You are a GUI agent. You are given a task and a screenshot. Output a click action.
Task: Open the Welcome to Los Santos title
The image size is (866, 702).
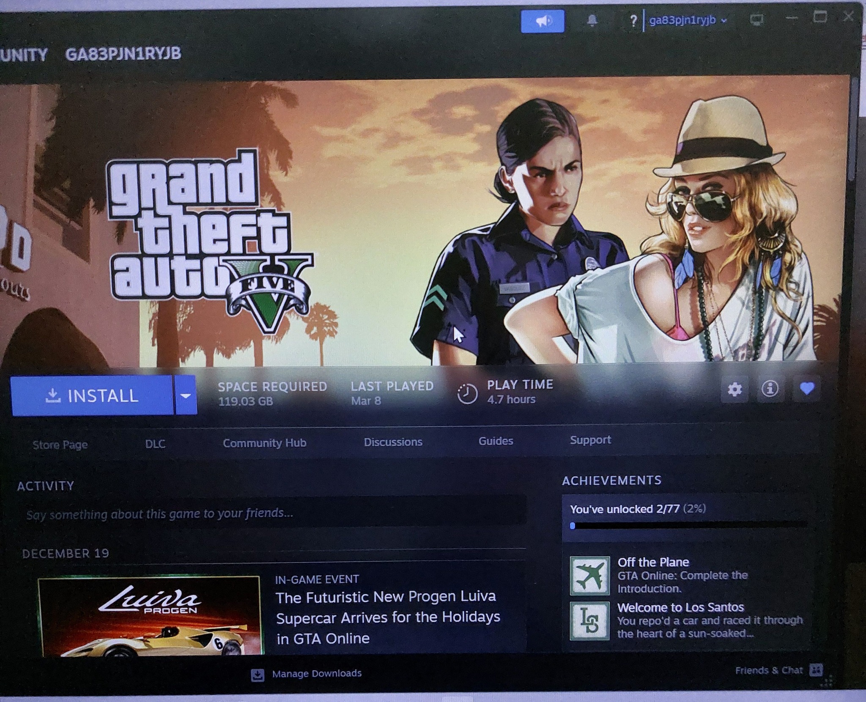coord(680,607)
